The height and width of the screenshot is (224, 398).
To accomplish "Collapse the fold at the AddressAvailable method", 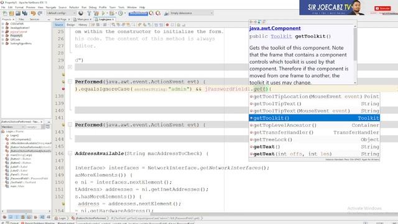I will (x=70, y=154).
